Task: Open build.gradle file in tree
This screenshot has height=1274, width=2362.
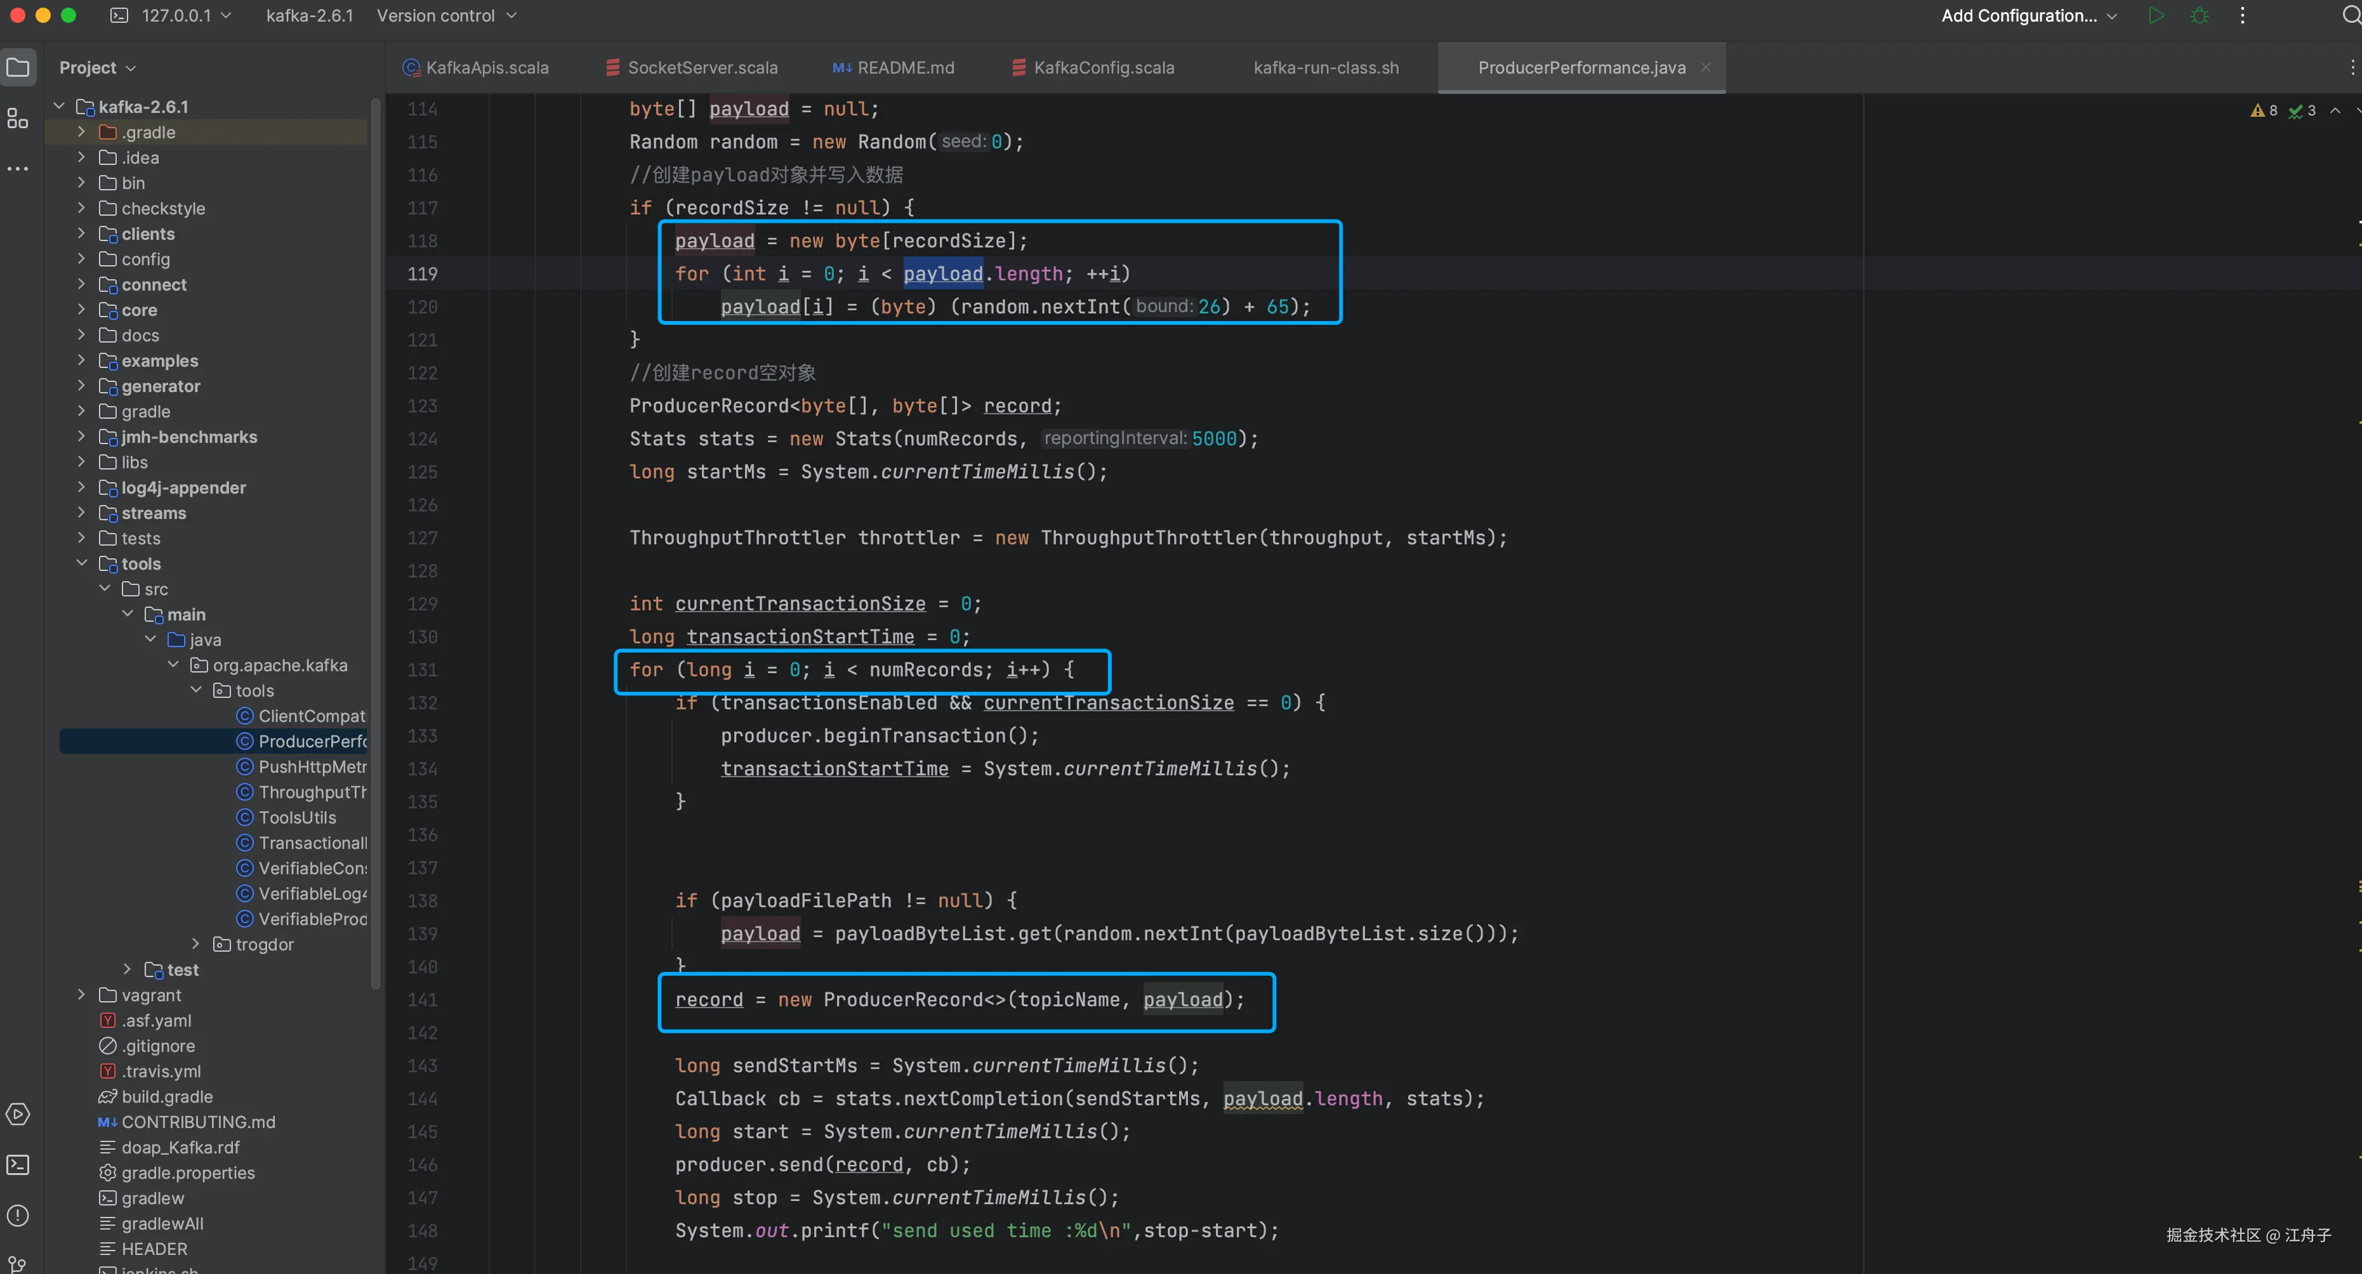Action: pyautogui.click(x=166, y=1096)
